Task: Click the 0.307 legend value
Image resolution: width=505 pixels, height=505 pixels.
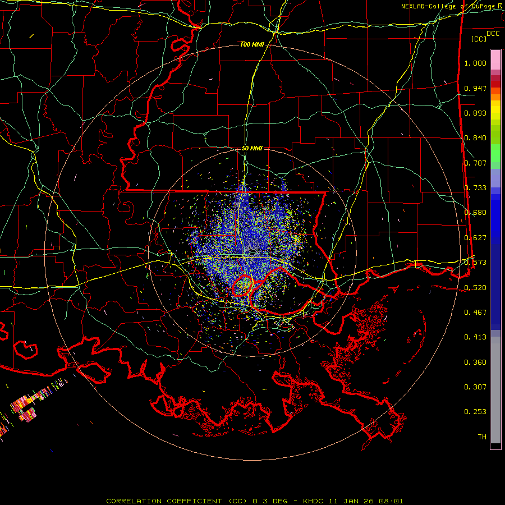Action: (x=475, y=387)
